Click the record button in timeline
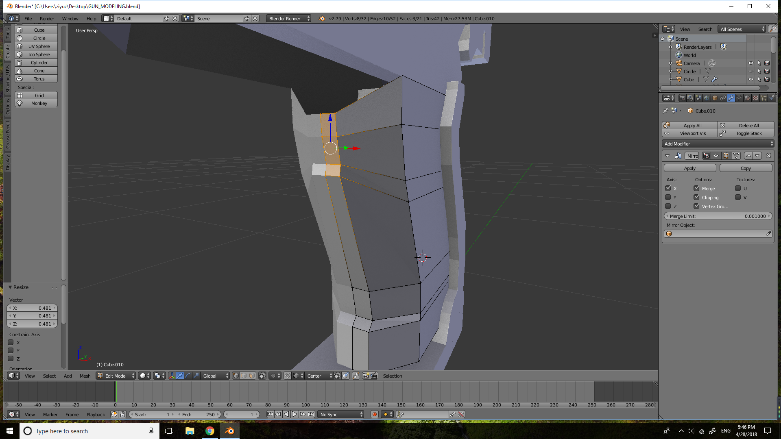The width and height of the screenshot is (781, 439). [x=374, y=414]
